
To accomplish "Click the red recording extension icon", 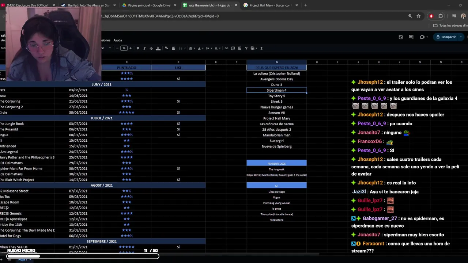I will 431,16.
